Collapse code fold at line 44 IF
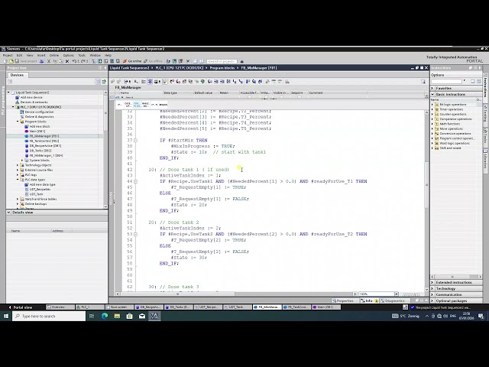 [135, 181]
